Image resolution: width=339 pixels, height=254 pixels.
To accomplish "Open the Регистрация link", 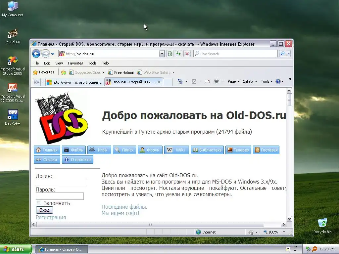I will (x=51, y=218).
